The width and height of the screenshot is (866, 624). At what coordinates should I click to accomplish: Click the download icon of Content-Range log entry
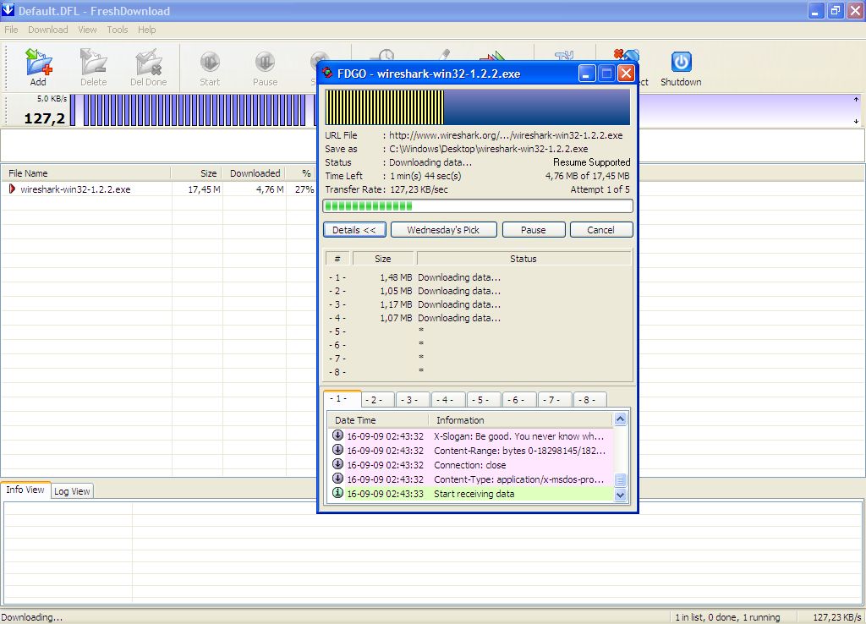pyautogui.click(x=337, y=450)
